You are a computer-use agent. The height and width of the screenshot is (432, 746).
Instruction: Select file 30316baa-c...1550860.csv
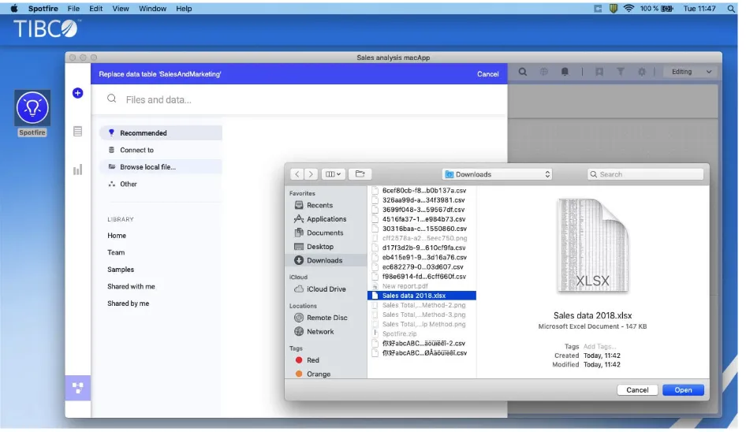[422, 229]
